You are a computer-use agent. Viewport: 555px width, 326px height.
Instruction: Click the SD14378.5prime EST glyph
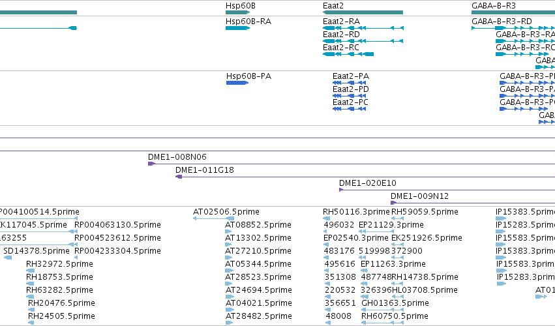coord(8,258)
